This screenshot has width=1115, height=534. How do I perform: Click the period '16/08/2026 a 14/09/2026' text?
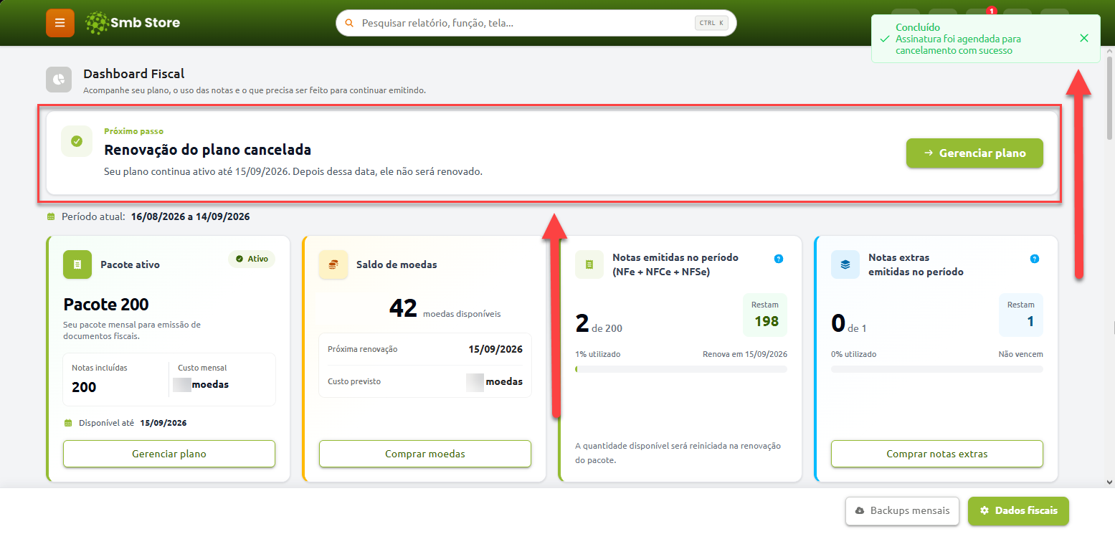[191, 216]
